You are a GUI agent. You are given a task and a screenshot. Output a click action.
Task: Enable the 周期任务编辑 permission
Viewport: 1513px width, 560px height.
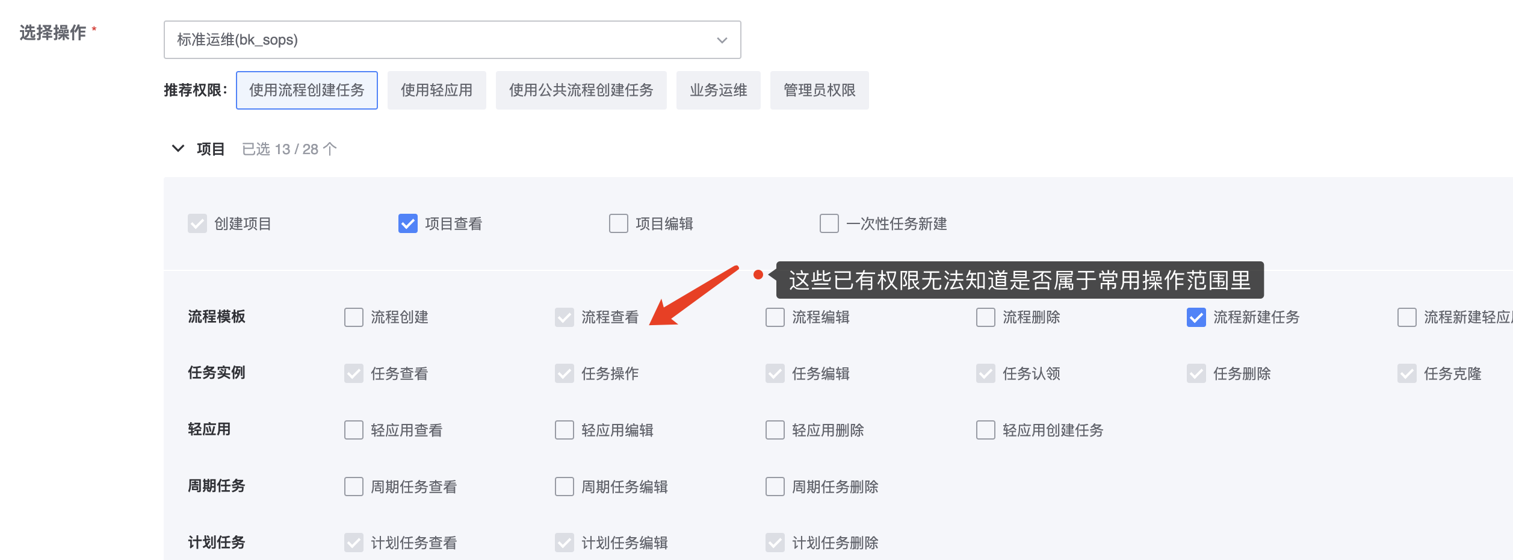tap(564, 486)
